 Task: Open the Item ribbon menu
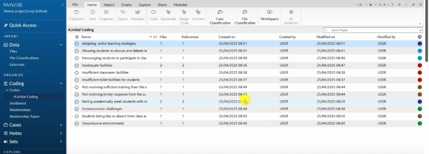(x=93, y=15)
